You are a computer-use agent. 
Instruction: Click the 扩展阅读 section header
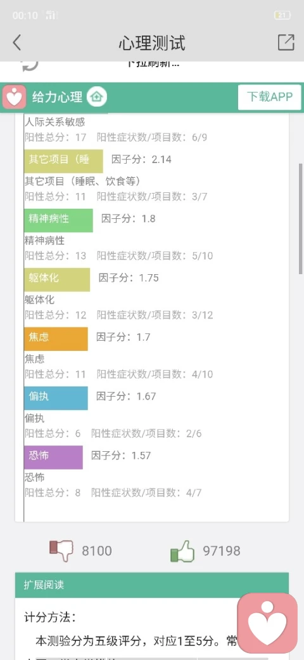point(152,585)
